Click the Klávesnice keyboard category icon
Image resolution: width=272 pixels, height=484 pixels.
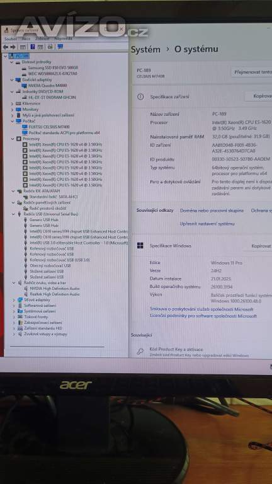[x=18, y=103]
